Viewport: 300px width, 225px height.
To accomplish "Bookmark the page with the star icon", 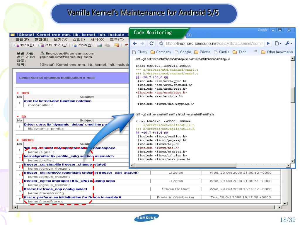I will pyautogui.click(x=161, y=43).
